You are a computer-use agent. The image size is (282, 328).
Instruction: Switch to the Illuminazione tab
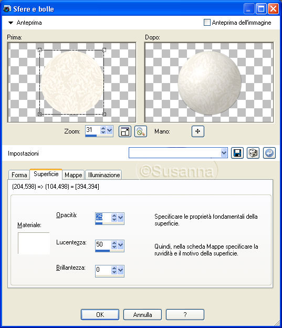point(103,175)
